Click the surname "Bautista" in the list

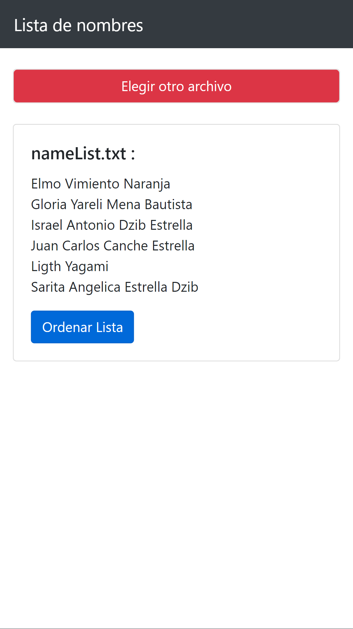click(x=168, y=205)
